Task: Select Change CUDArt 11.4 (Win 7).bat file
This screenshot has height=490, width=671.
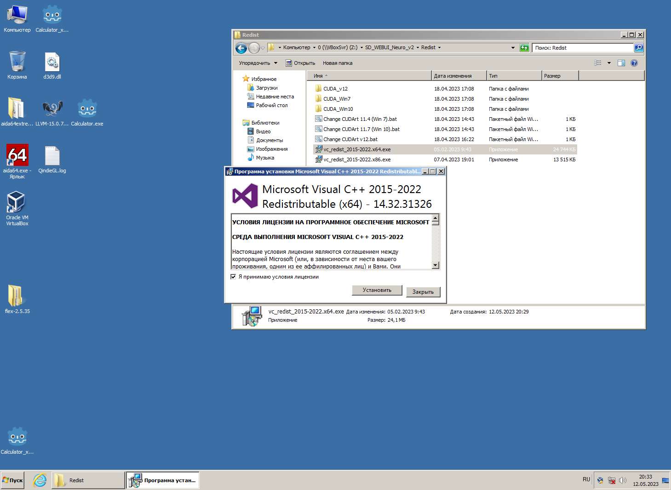Action: [445, 119]
